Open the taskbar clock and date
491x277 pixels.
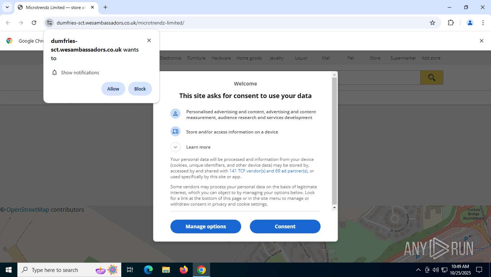460,270
